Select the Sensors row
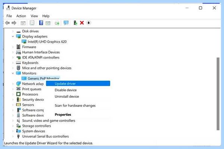 (28, 105)
